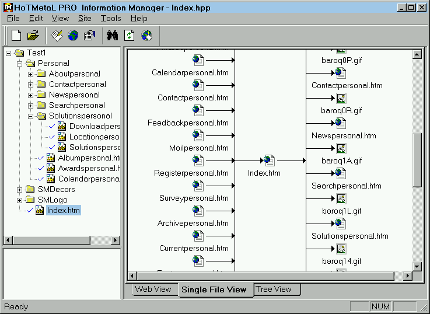The image size is (430, 314).
Task: Click the diagram vertical scroll down arrow
Action: click(417, 266)
